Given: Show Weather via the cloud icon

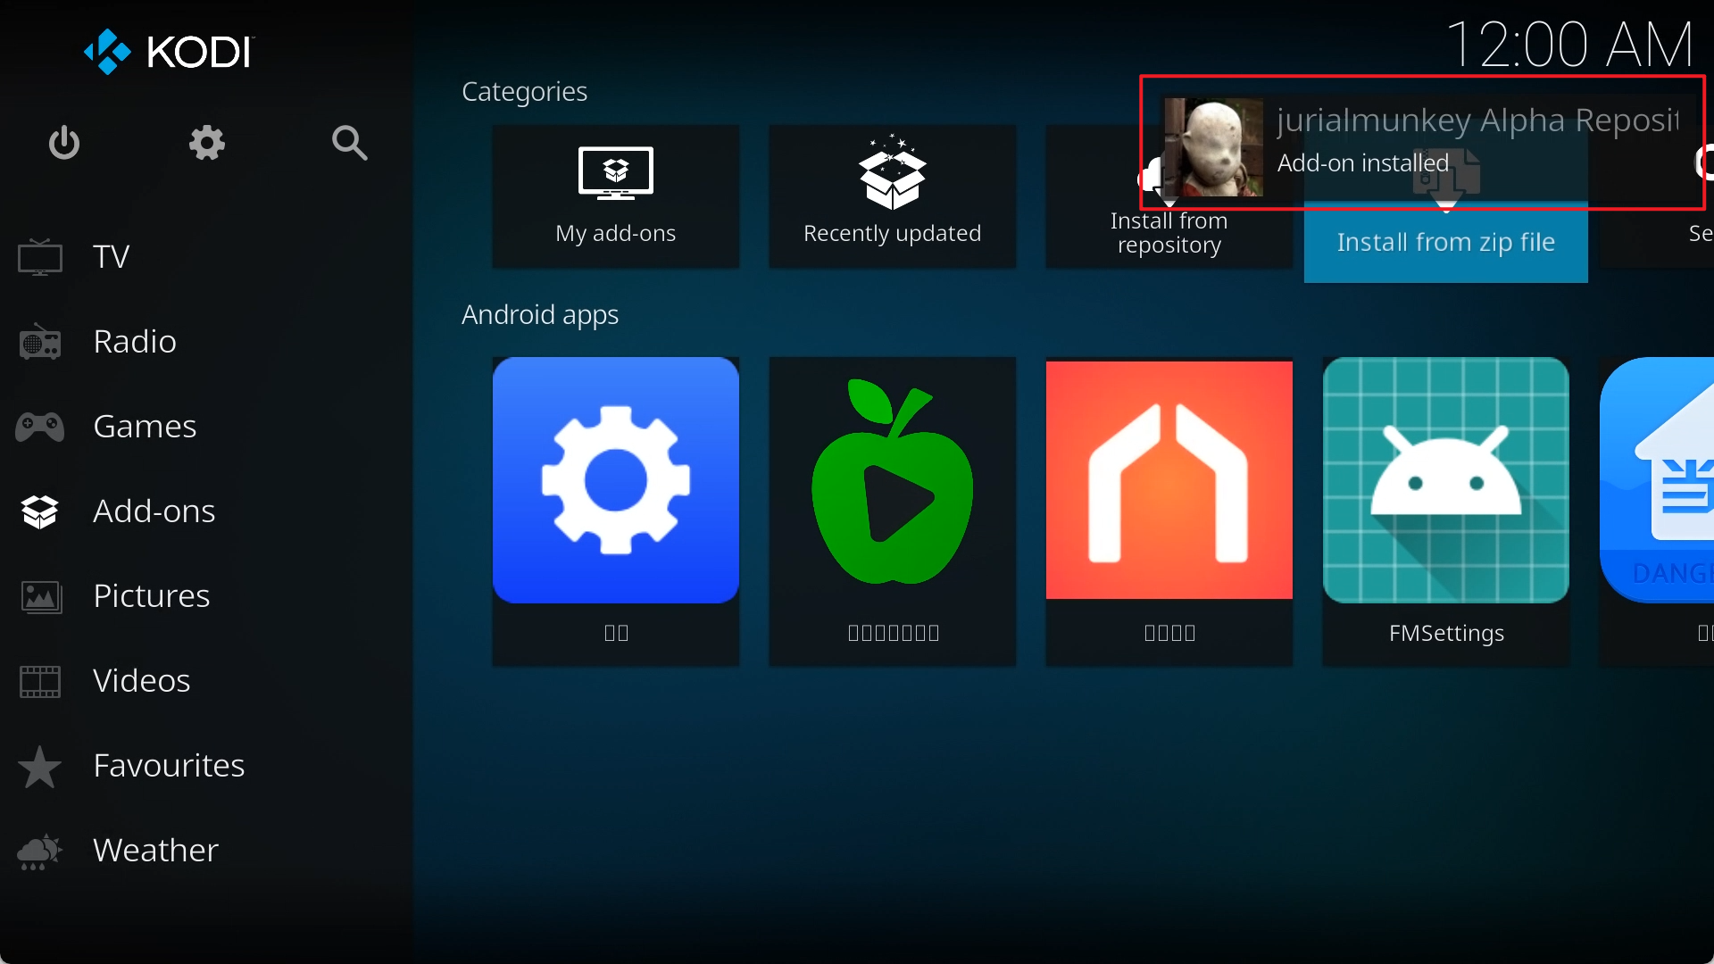Looking at the screenshot, I should [40, 852].
